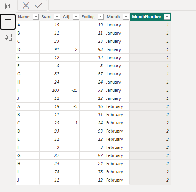Switch to Report view icon
196x192 pixels.
tap(8, 6)
